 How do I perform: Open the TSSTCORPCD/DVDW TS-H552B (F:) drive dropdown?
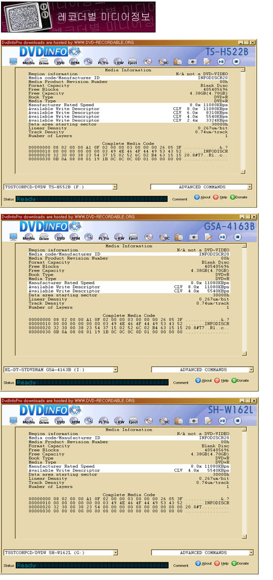click(x=115, y=187)
